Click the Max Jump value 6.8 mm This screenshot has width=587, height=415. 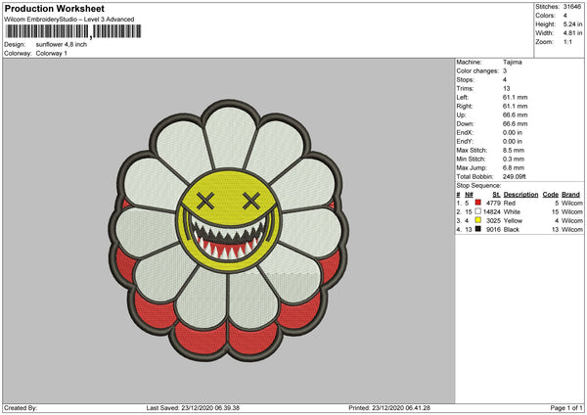[x=514, y=167]
